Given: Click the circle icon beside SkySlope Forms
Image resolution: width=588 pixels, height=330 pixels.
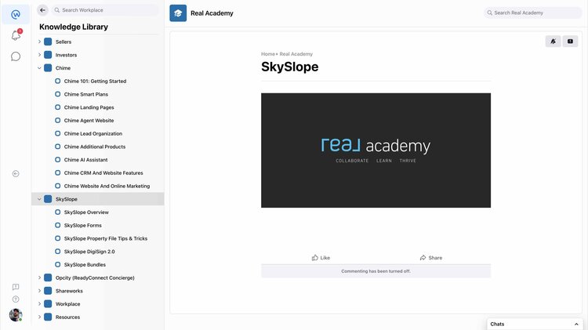Looking at the screenshot, I should [58, 226].
